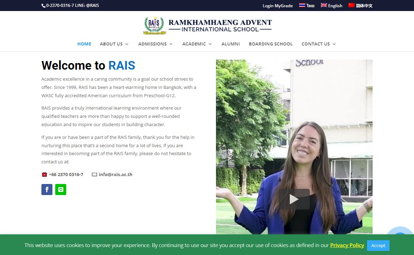
Task: Click red telephone icon beside +66 number
Action: pyautogui.click(x=44, y=174)
